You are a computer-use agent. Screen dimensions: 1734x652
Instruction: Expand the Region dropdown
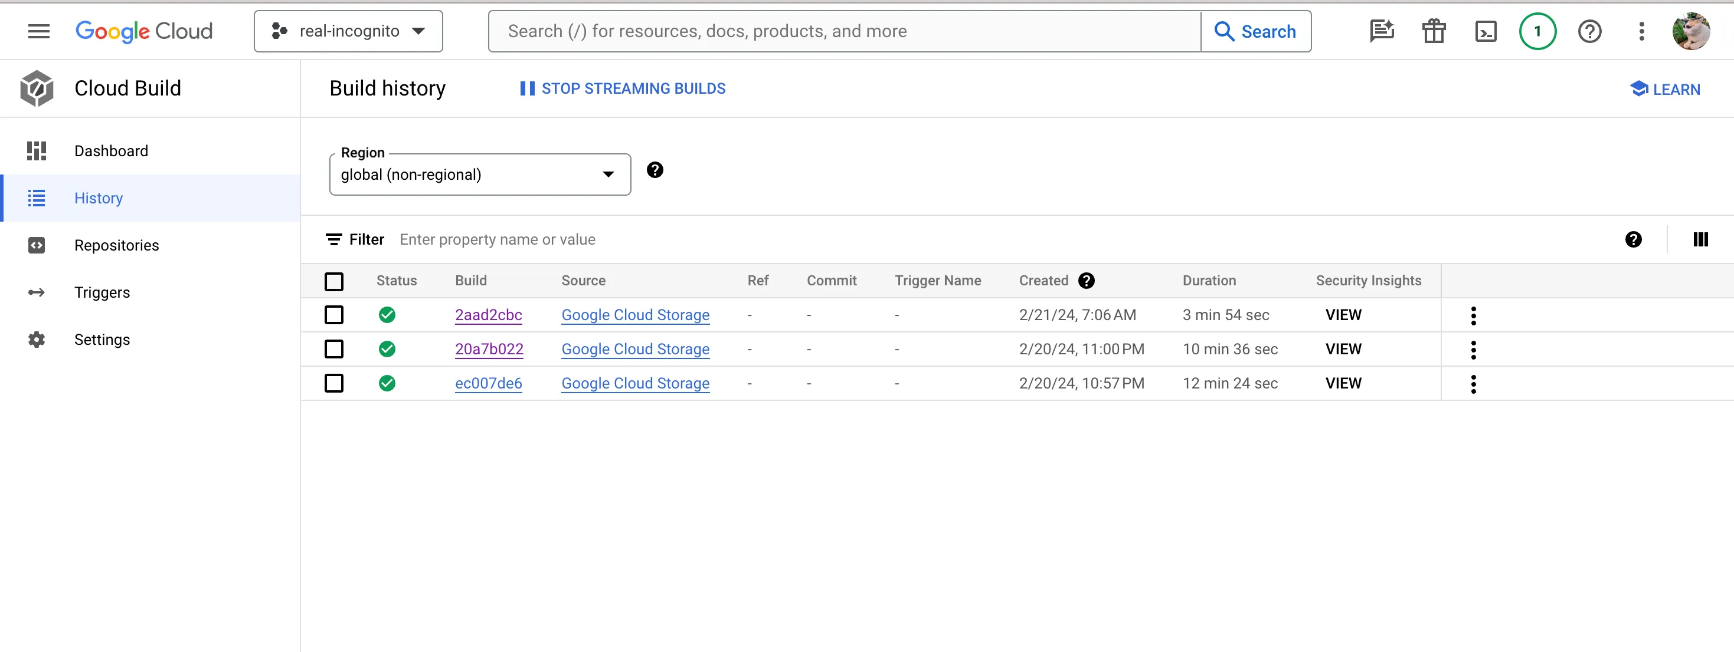tap(479, 174)
